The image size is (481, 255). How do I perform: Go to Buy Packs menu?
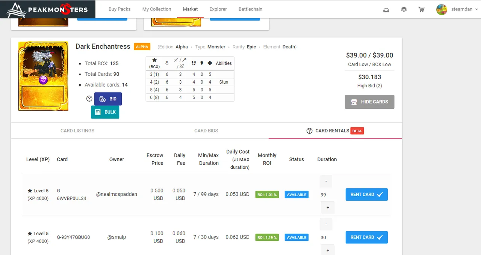[119, 9]
